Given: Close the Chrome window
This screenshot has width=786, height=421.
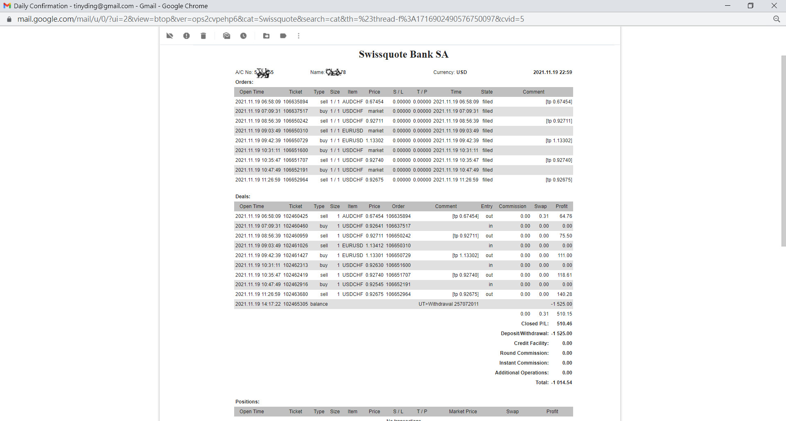Looking at the screenshot, I should [774, 6].
